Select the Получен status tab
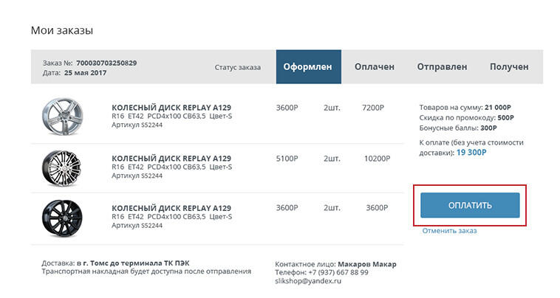This screenshot has height=298, width=560. click(508, 67)
